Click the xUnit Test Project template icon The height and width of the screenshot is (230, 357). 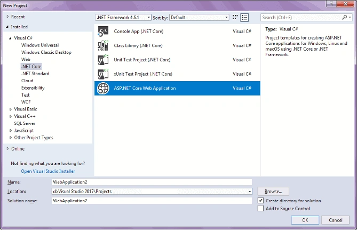click(x=103, y=74)
